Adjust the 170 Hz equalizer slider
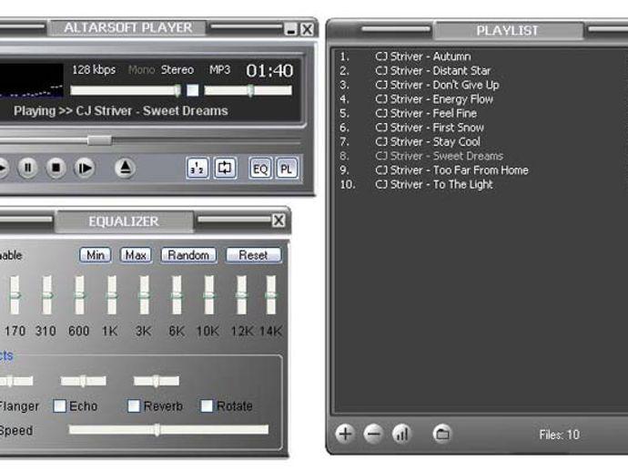The width and height of the screenshot is (628, 472). tap(15, 295)
